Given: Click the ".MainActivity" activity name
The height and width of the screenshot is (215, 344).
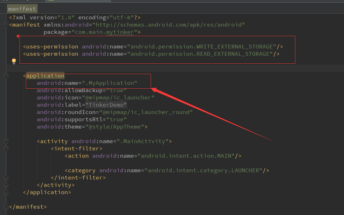Looking at the screenshot, I should [142, 141].
